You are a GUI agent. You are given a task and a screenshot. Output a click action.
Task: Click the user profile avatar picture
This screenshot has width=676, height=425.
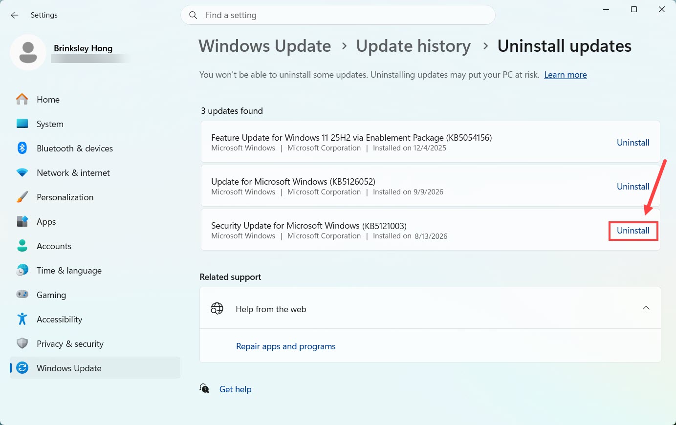tap(28, 52)
